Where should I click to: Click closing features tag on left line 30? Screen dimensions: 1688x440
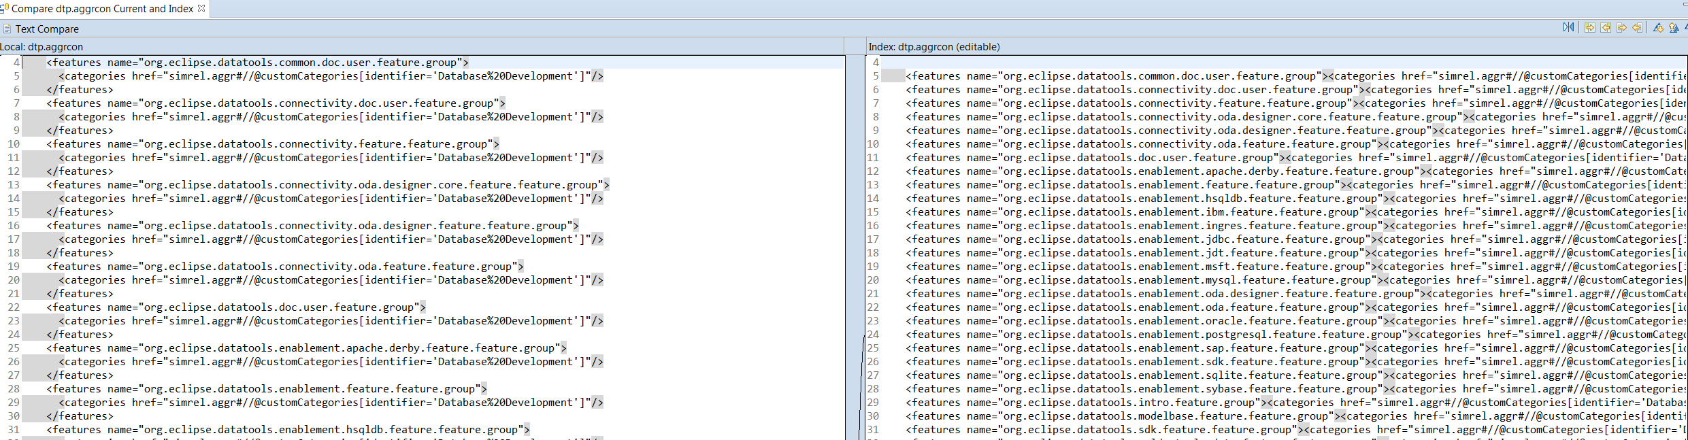(x=80, y=416)
